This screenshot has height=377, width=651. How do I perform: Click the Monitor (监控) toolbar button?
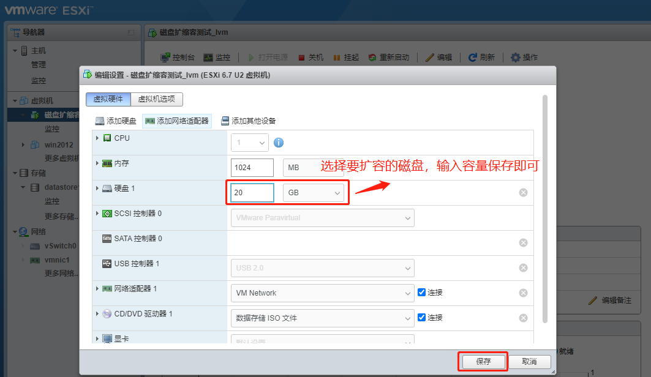point(217,58)
